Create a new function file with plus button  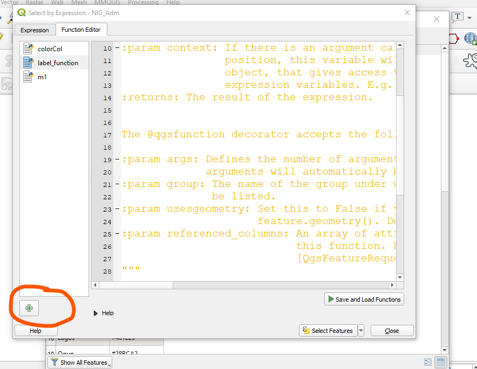[x=28, y=308]
